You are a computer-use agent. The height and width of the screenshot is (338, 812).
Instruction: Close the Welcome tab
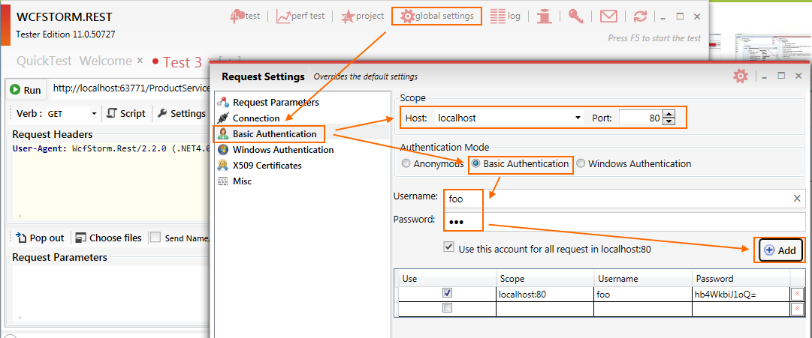140,61
